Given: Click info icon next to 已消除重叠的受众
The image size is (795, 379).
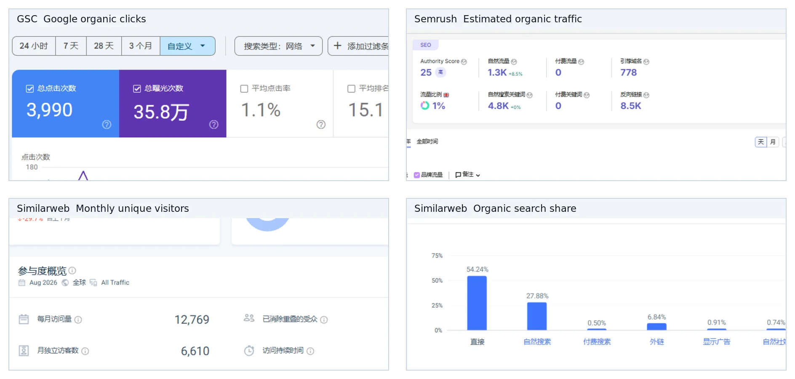Looking at the screenshot, I should click(324, 320).
